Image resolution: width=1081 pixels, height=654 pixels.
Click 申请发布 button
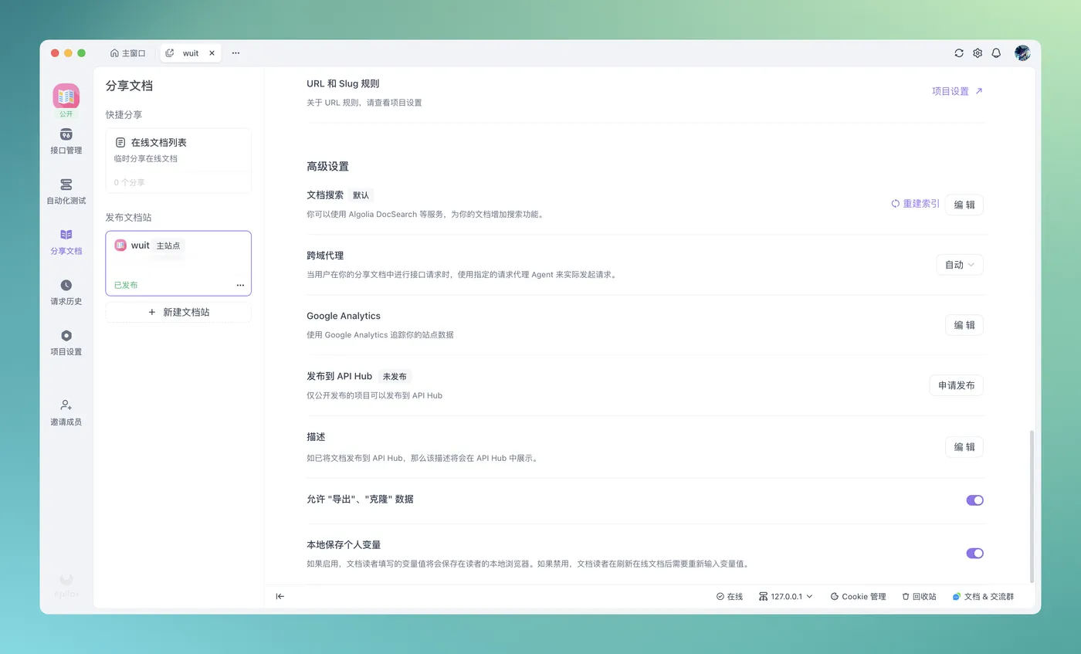click(x=956, y=385)
